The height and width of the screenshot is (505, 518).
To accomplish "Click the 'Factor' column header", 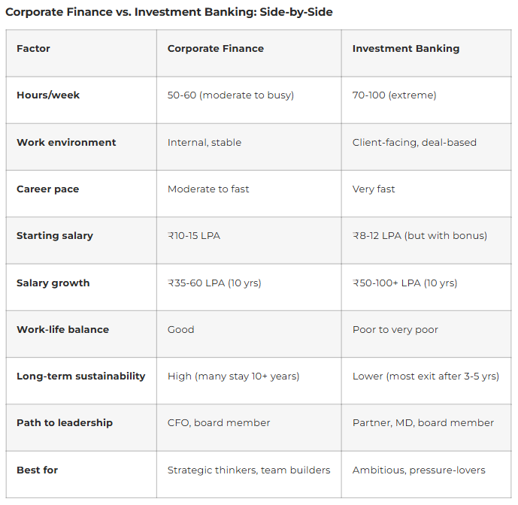I will coord(35,49).
